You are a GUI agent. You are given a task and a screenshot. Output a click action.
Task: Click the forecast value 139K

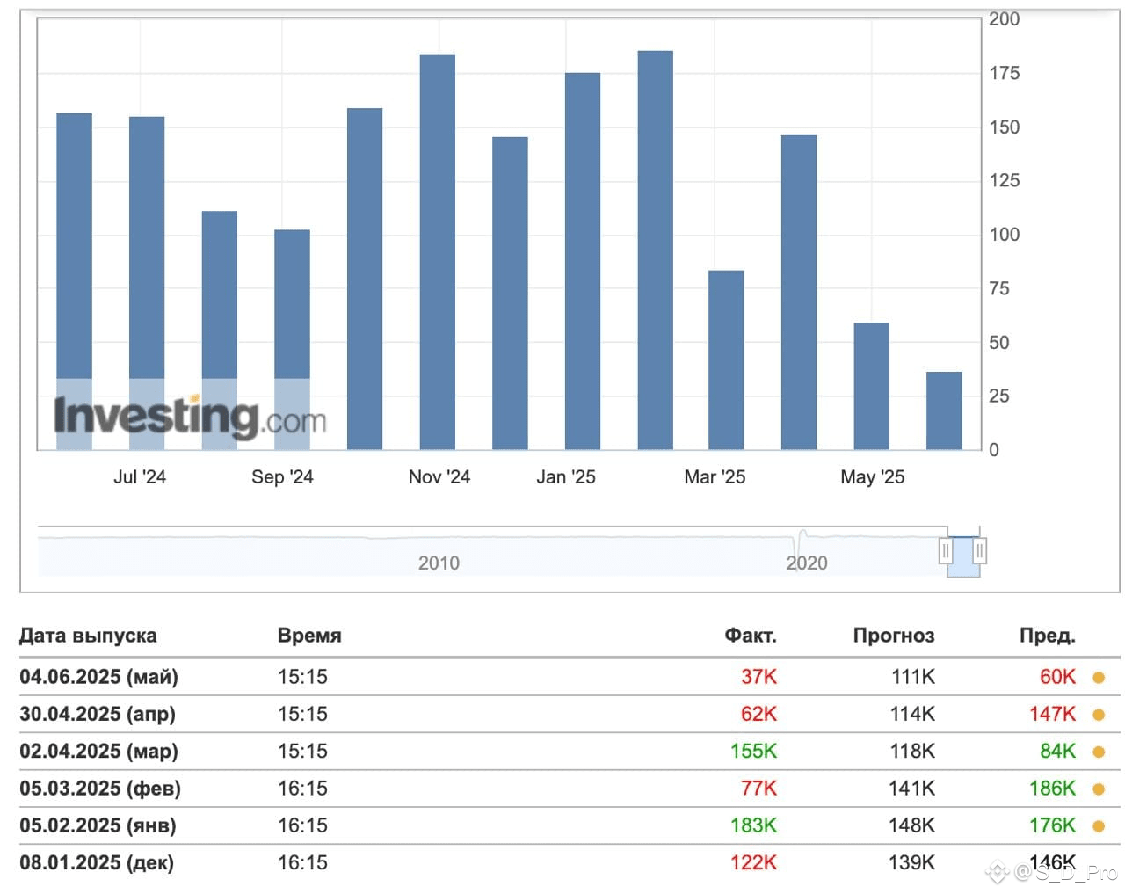click(x=912, y=862)
